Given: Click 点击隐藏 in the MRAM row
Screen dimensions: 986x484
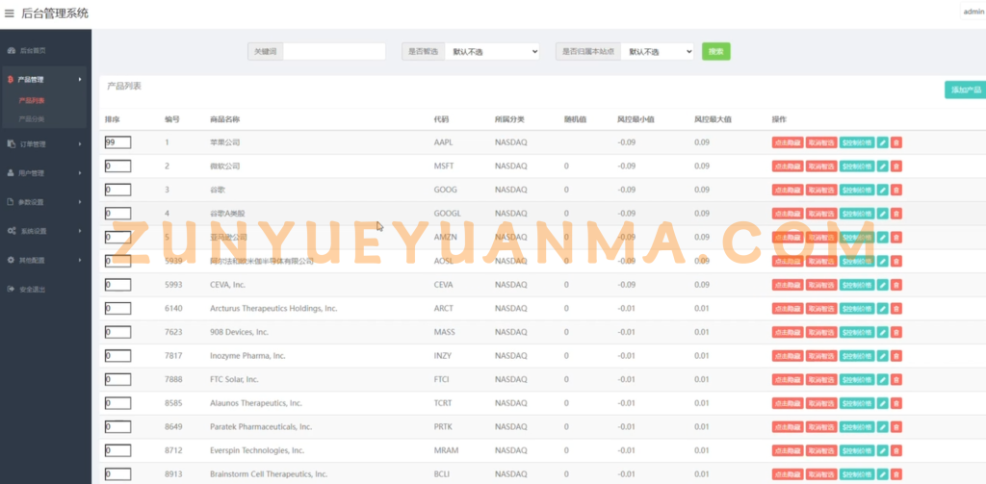Looking at the screenshot, I should 788,450.
